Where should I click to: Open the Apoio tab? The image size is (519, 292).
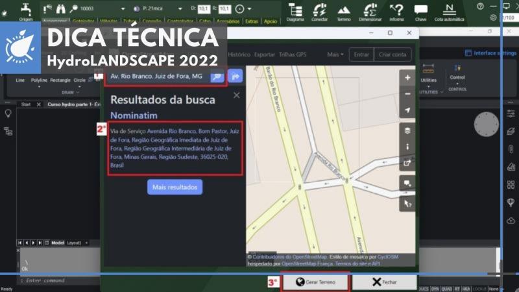pyautogui.click(x=271, y=21)
